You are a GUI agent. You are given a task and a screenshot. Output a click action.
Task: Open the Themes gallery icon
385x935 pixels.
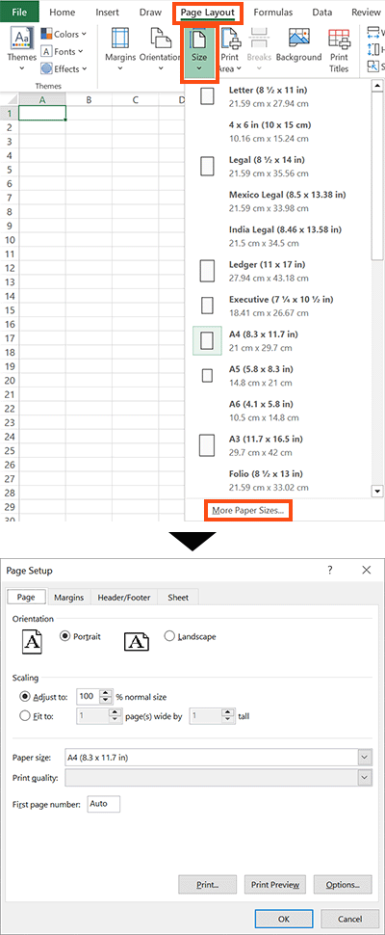click(x=21, y=40)
